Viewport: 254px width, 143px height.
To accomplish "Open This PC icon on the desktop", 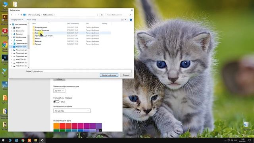I will pyautogui.click(x=5, y=4).
